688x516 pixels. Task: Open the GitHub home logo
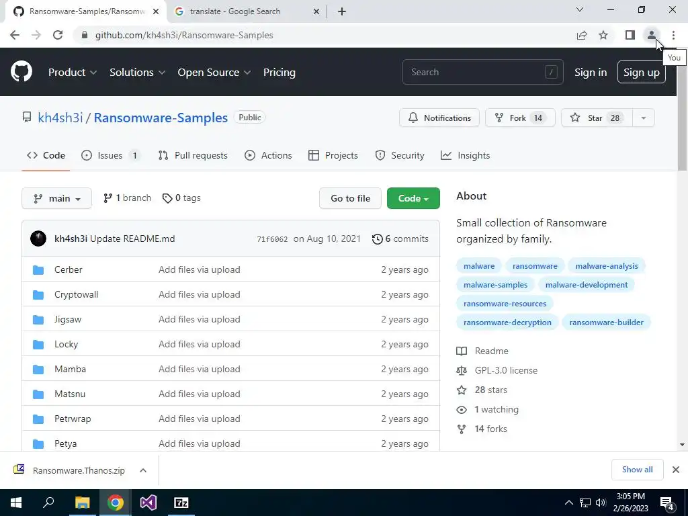point(21,72)
